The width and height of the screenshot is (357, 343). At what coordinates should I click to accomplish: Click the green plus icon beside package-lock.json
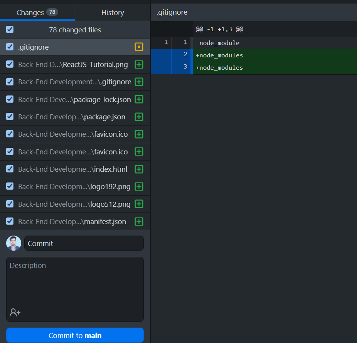(x=139, y=99)
